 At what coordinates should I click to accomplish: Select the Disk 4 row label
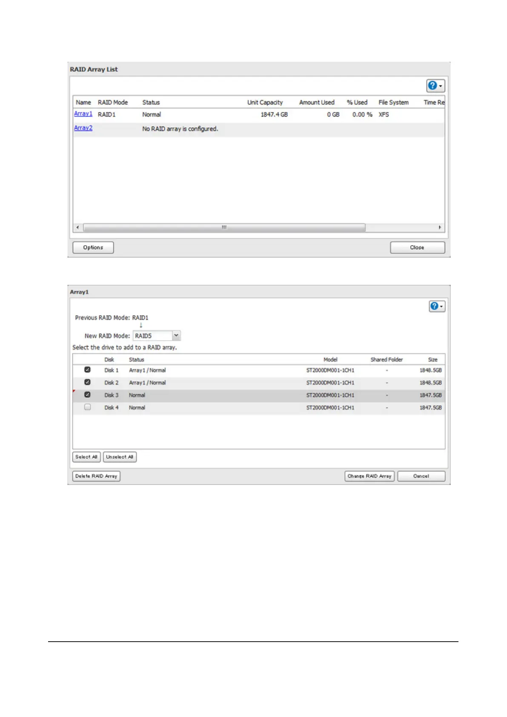click(112, 407)
